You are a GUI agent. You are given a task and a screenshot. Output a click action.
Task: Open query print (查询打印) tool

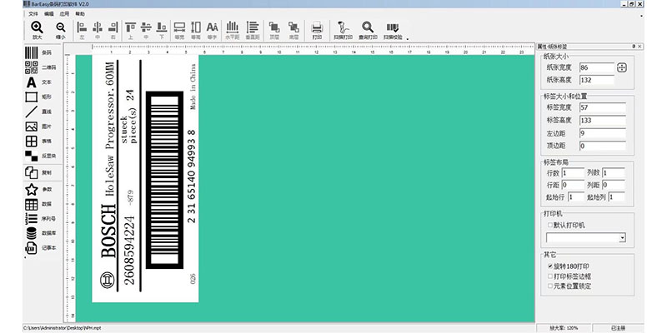368,27
